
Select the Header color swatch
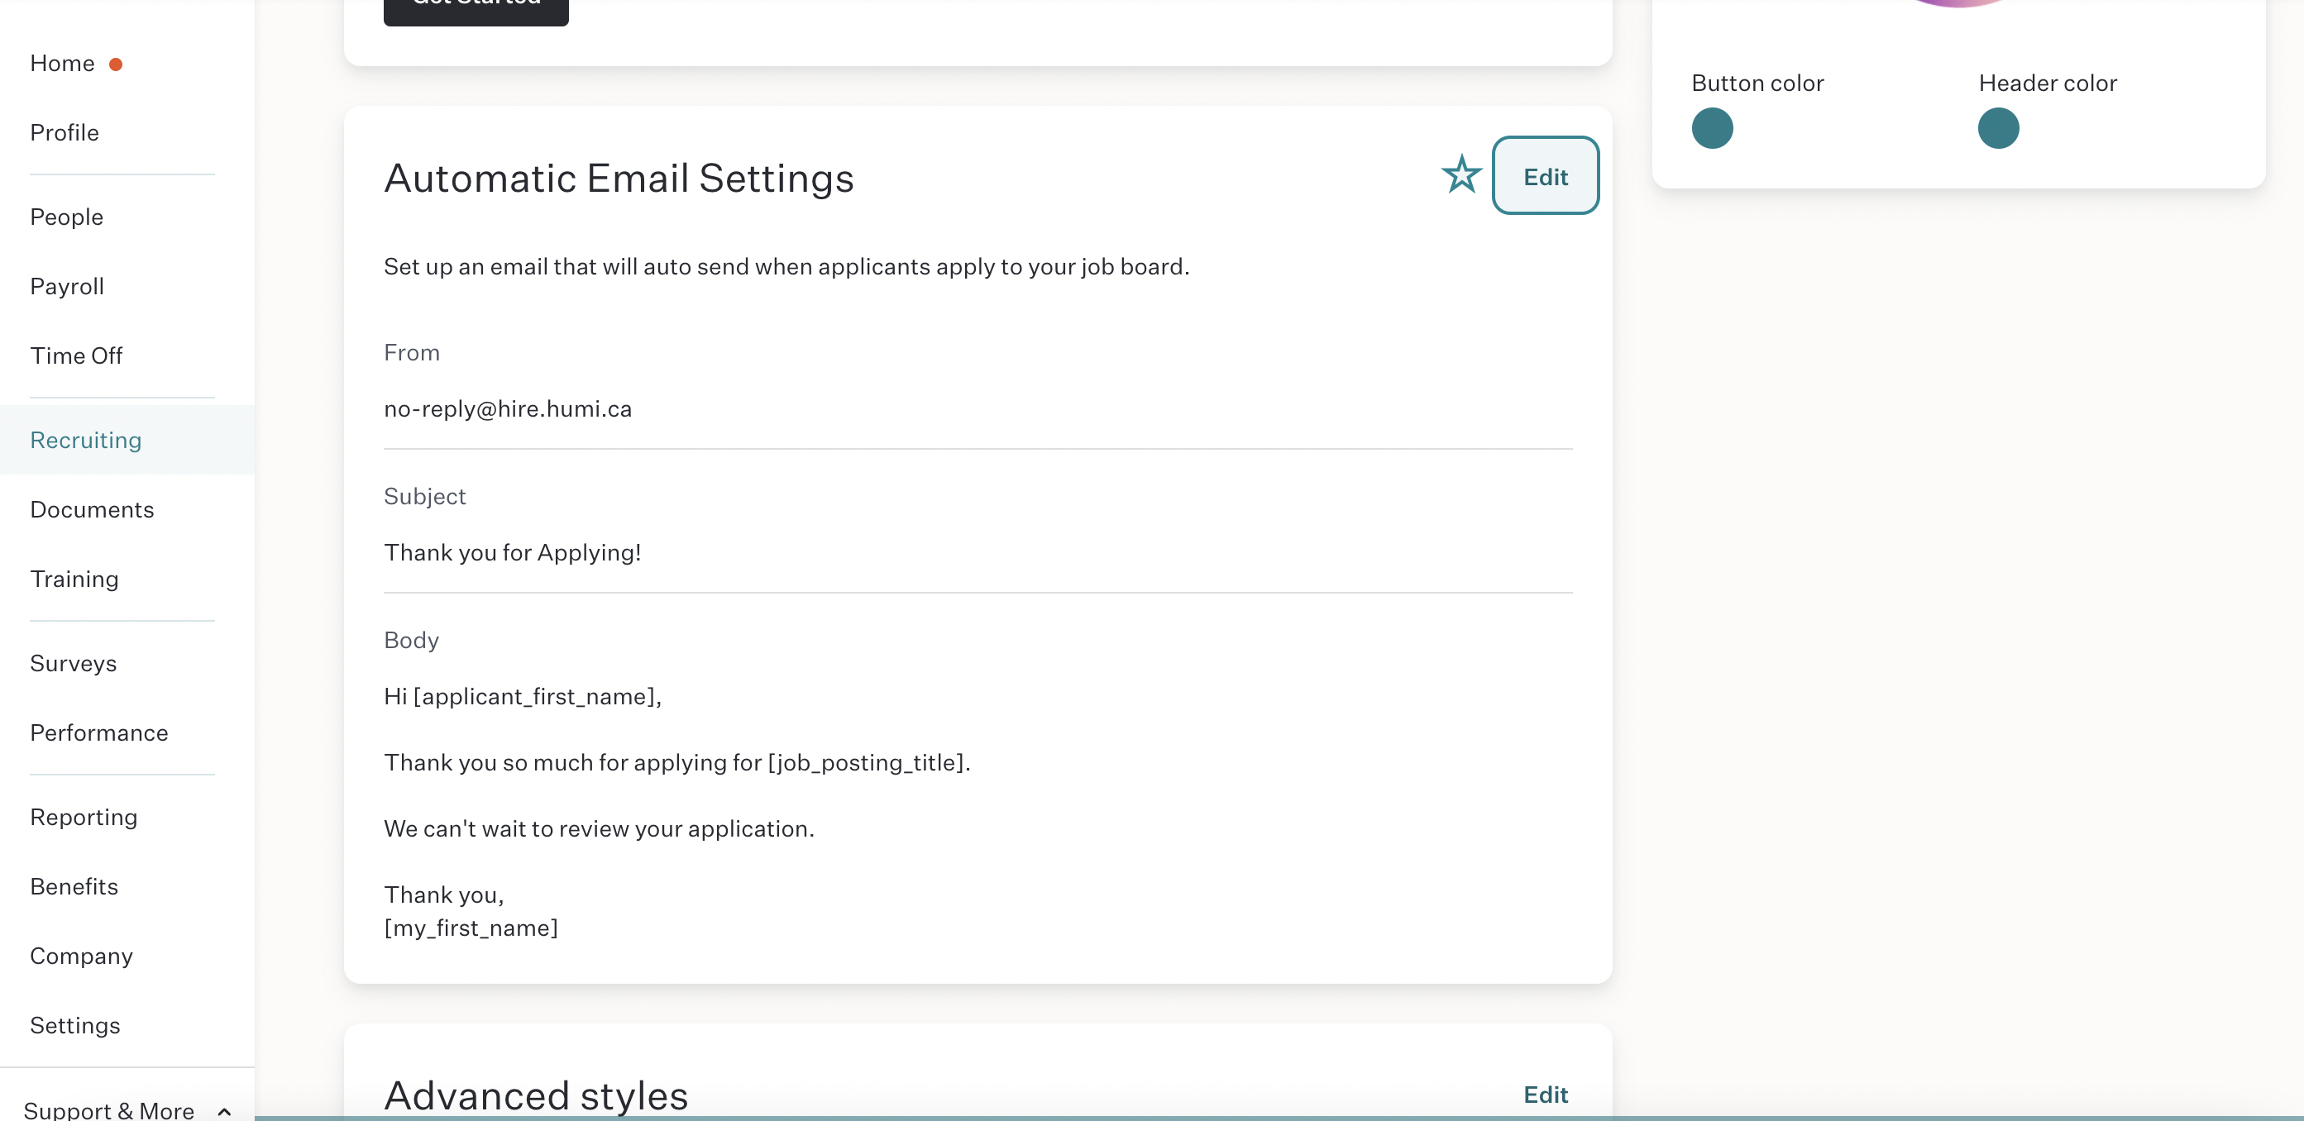coord(1998,128)
